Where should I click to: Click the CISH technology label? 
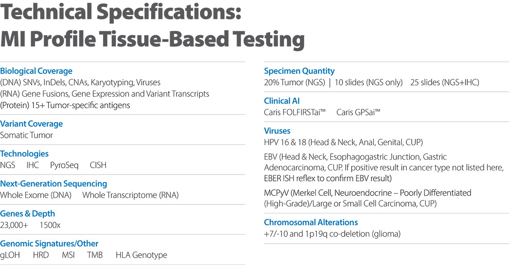pos(98,165)
